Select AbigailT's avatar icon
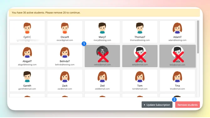This screenshot has height=118, width=210. pos(27,52)
